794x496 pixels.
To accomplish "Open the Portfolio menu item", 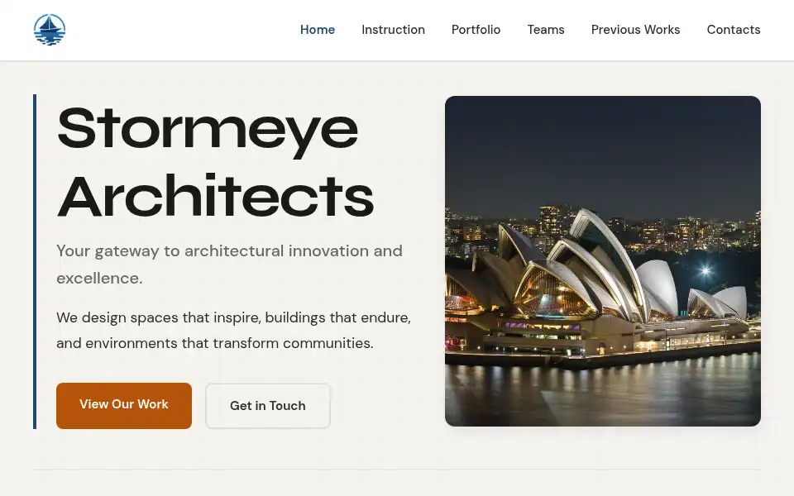I will tap(476, 30).
